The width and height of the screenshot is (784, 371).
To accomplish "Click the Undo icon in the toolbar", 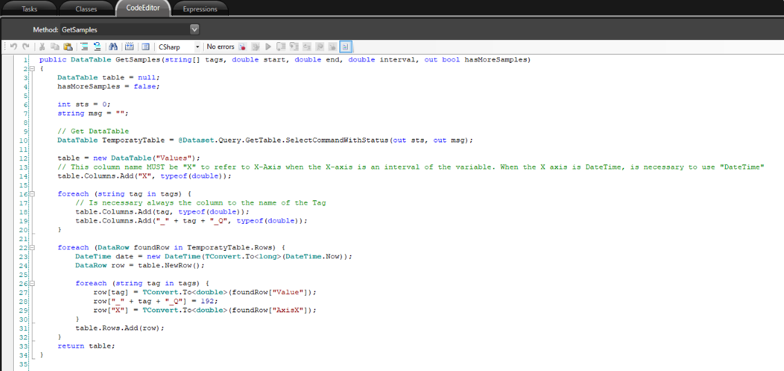I will 13,47.
